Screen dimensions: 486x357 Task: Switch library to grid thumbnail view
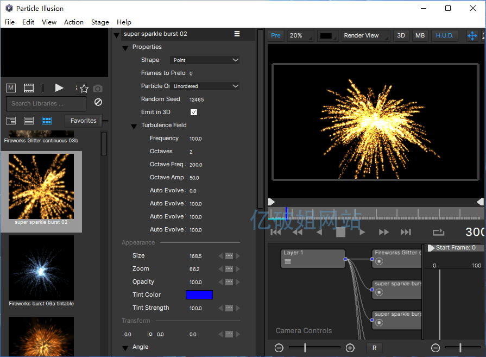(x=47, y=121)
